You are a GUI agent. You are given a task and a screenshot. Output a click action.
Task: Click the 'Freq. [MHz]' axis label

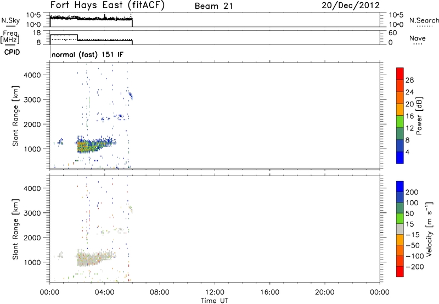pos(10,37)
